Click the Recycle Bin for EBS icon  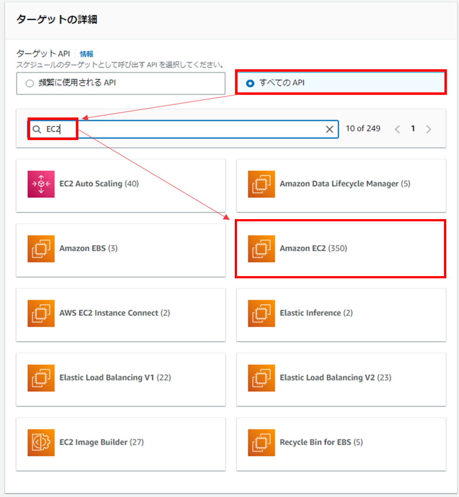pos(261,443)
